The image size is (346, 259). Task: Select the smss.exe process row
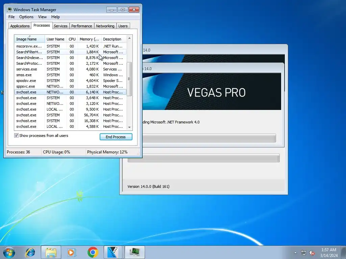tap(70, 75)
